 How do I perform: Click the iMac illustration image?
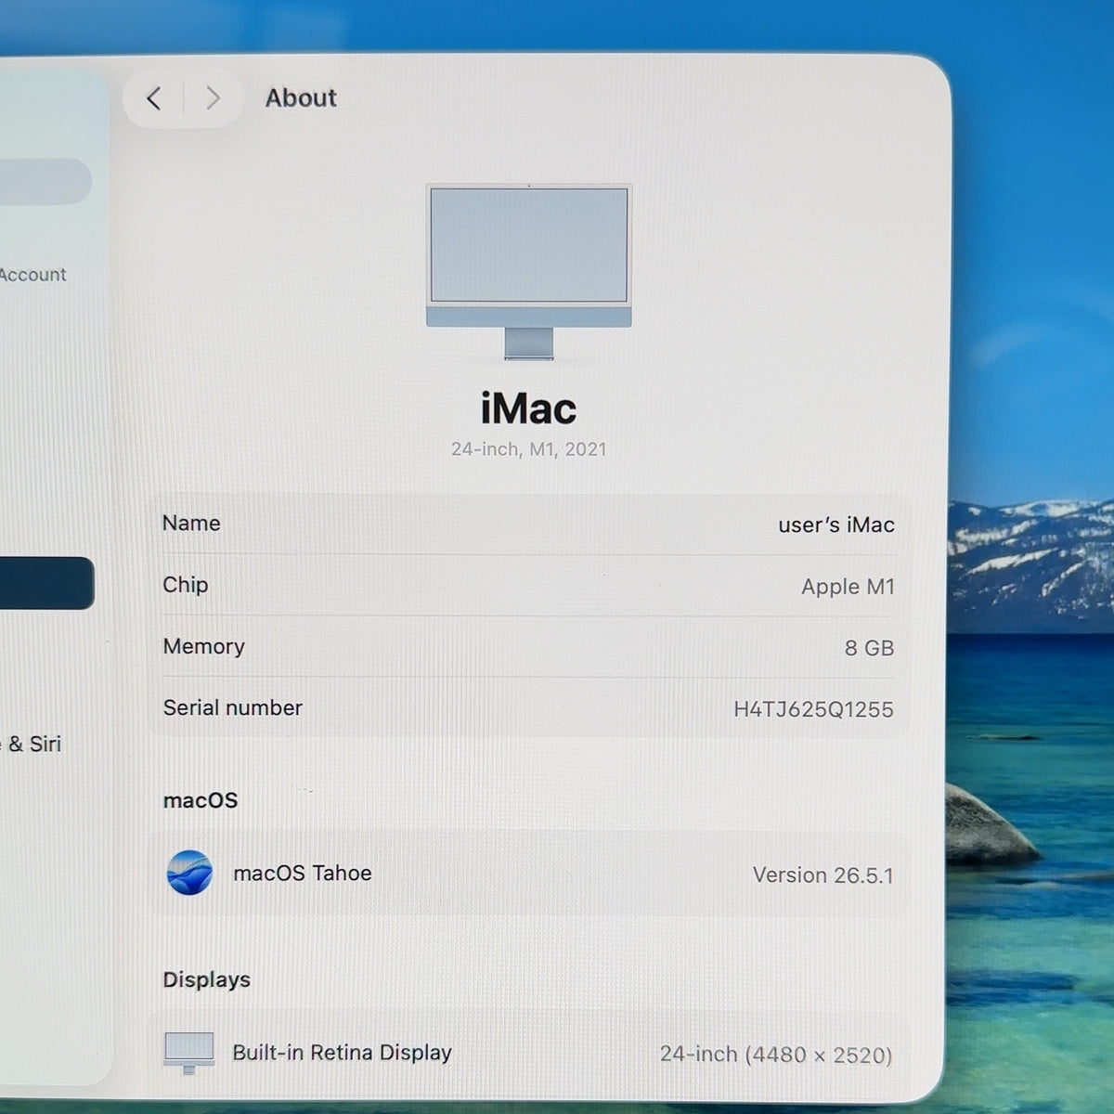point(529,272)
